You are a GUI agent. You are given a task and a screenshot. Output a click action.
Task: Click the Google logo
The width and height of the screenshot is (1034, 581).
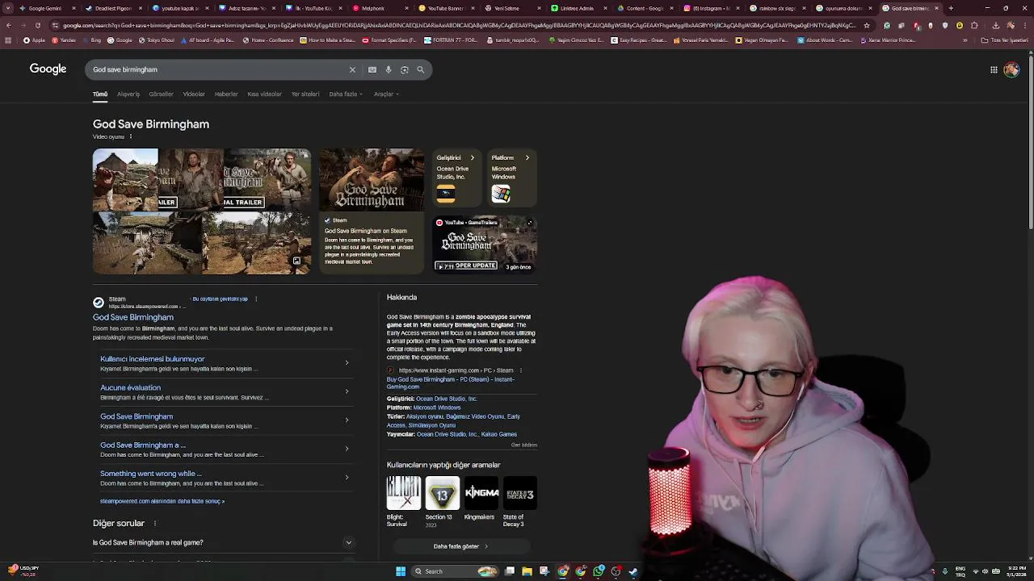[48, 69]
